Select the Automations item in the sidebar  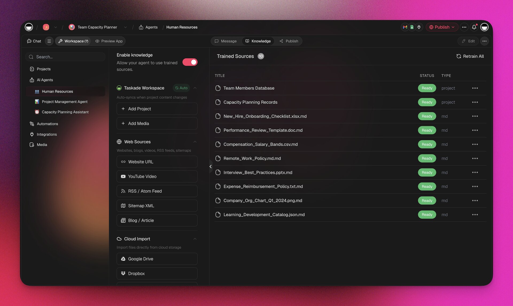[x=47, y=124]
